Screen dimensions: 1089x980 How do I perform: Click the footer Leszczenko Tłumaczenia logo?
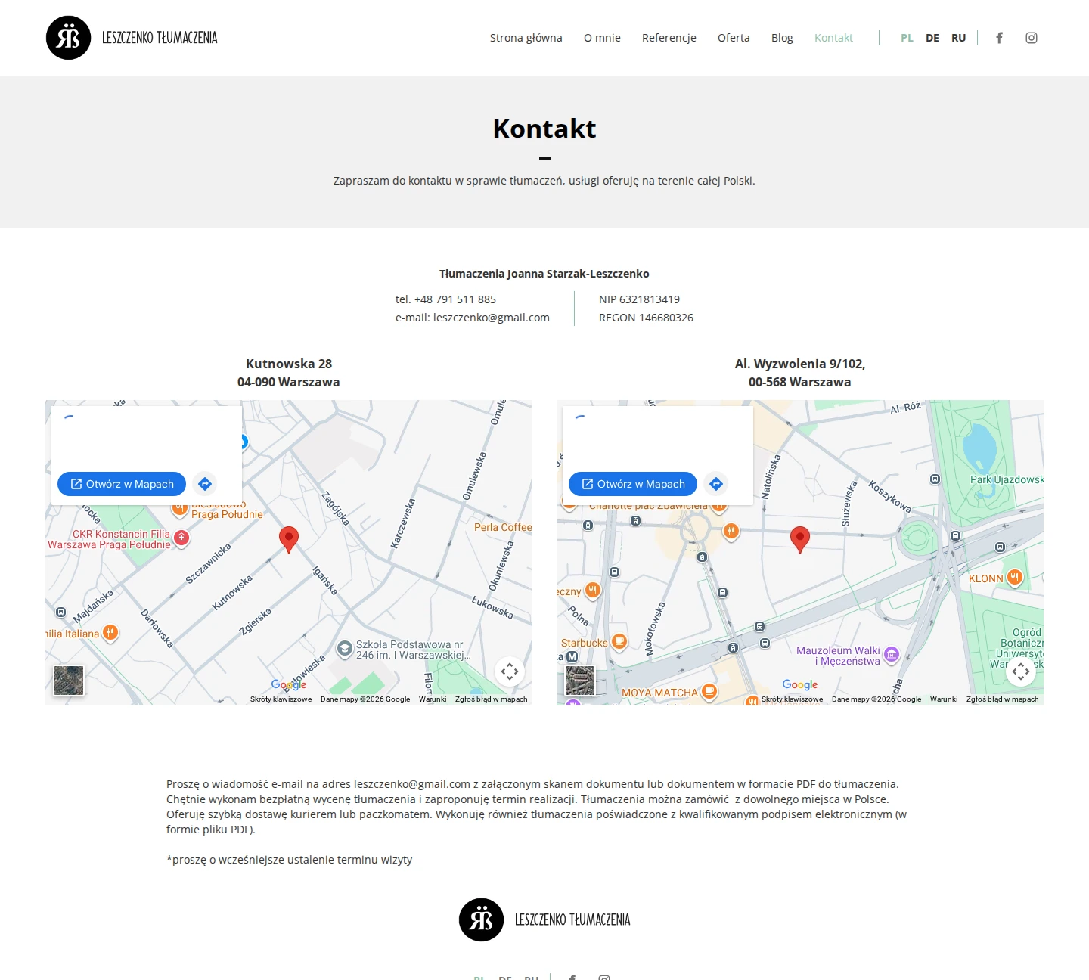(544, 920)
